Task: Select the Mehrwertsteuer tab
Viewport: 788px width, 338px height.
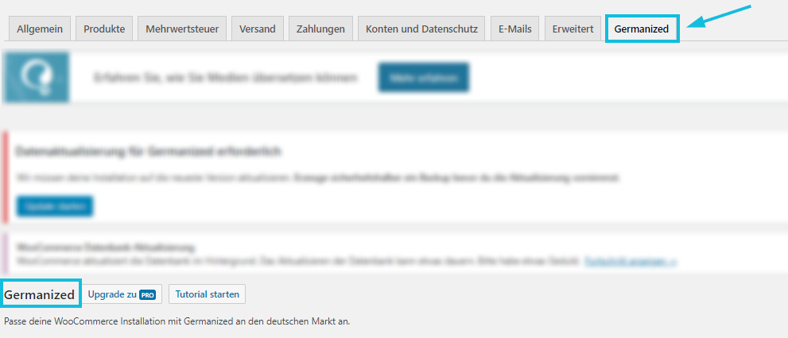Action: click(x=182, y=29)
